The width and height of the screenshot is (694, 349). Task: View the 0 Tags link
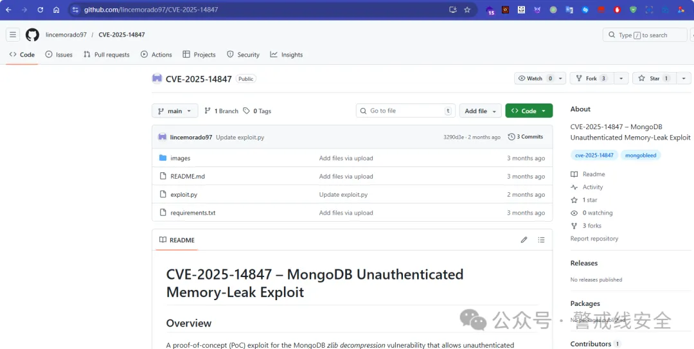pos(257,111)
